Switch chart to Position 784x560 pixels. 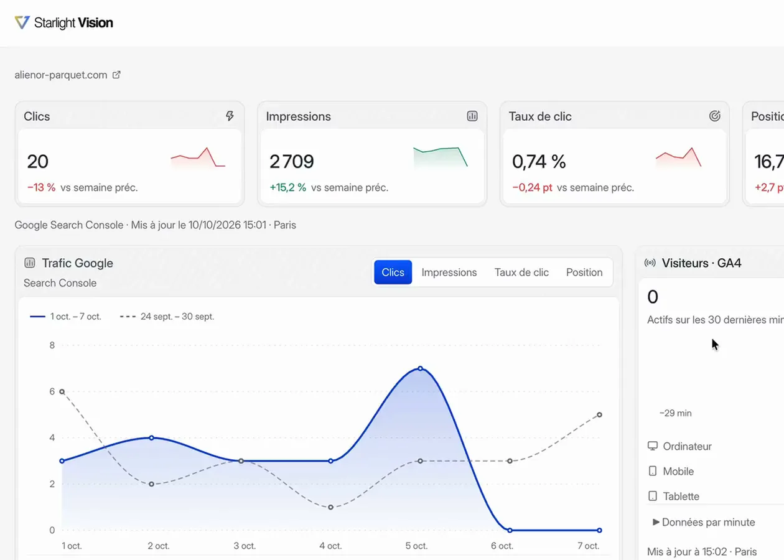[584, 273]
